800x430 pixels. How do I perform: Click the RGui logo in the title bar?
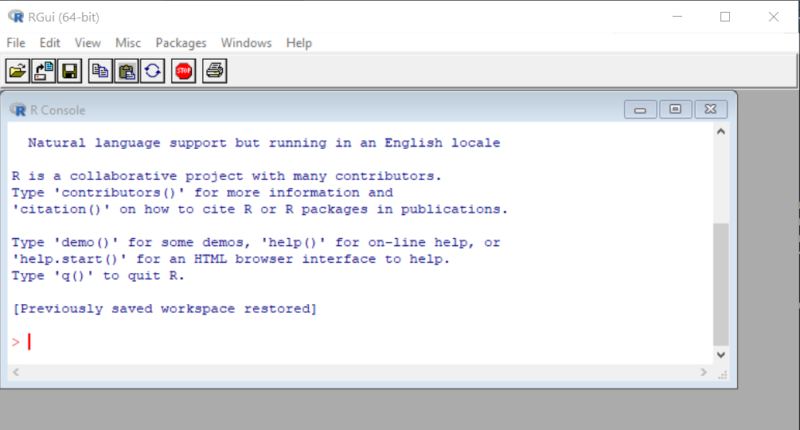tap(16, 17)
